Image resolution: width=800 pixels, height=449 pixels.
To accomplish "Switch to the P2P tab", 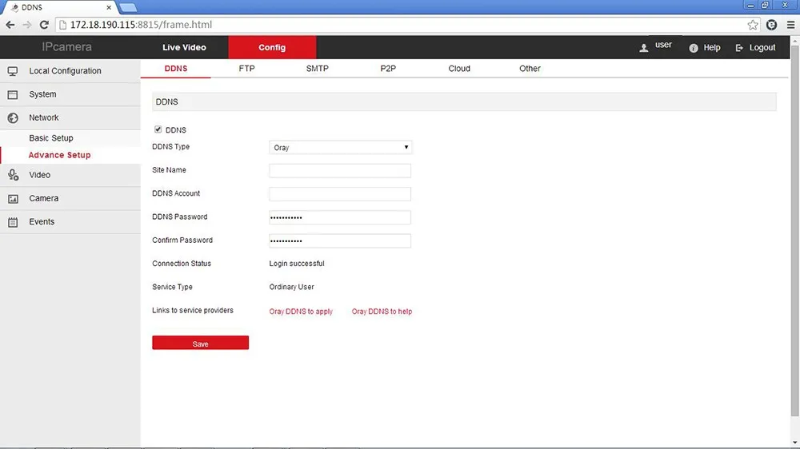I will (x=388, y=68).
